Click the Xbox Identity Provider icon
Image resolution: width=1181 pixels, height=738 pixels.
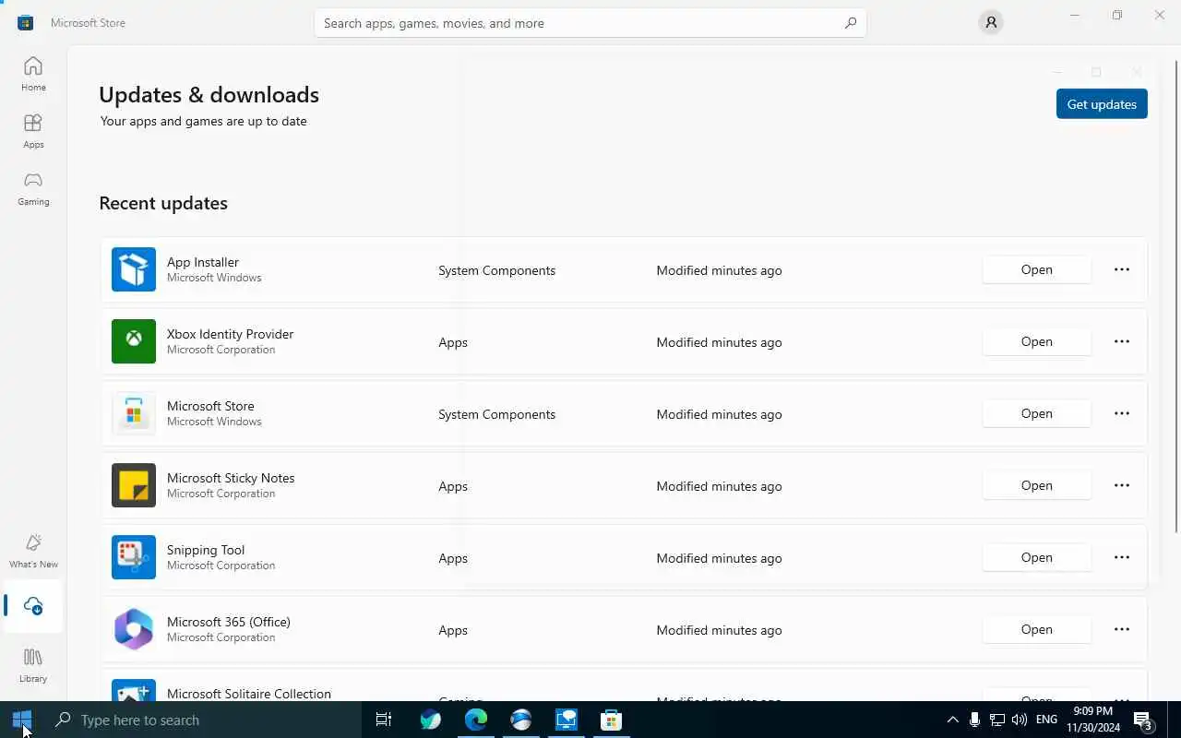pos(134,341)
